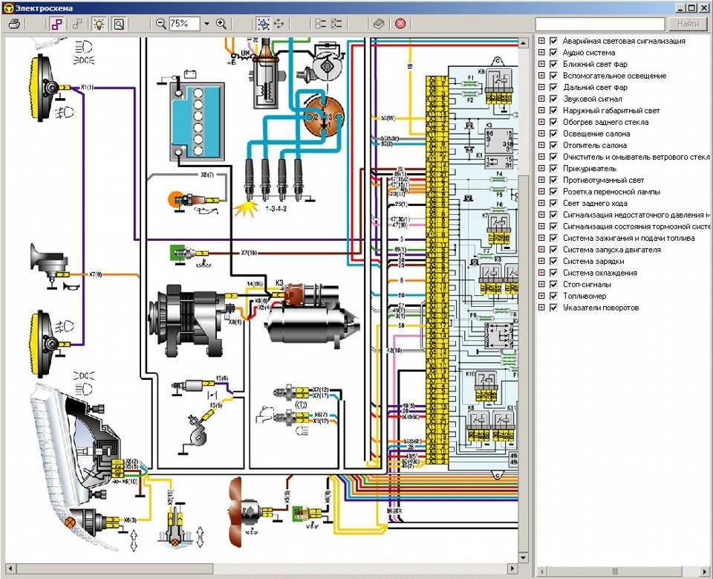Uncheck the Аудио система checkbox

pyautogui.click(x=553, y=53)
